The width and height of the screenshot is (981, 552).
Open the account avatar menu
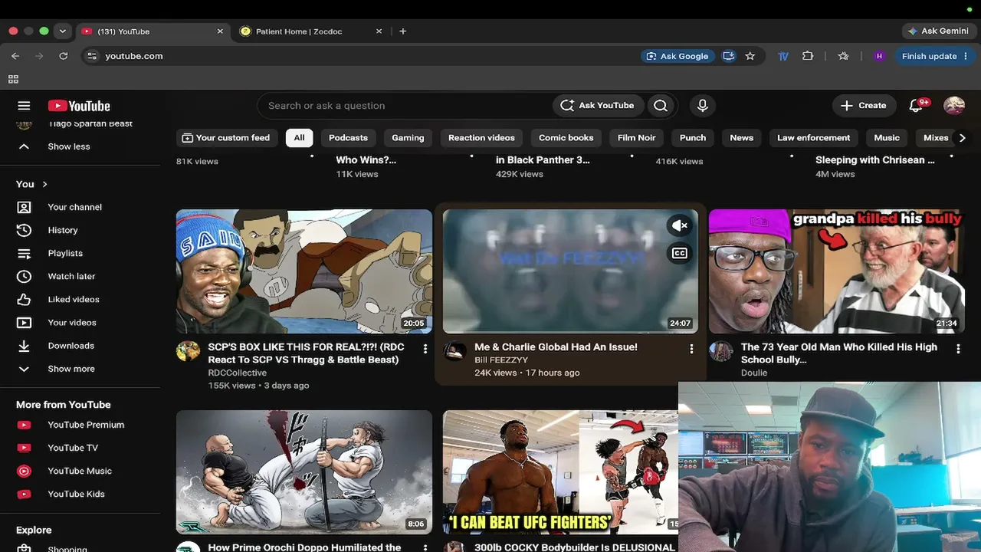pos(954,106)
